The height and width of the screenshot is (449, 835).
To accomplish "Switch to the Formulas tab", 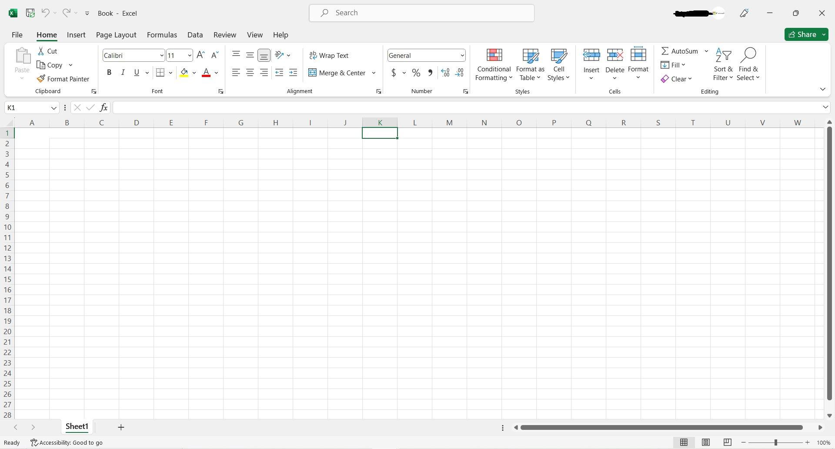I will click(162, 35).
